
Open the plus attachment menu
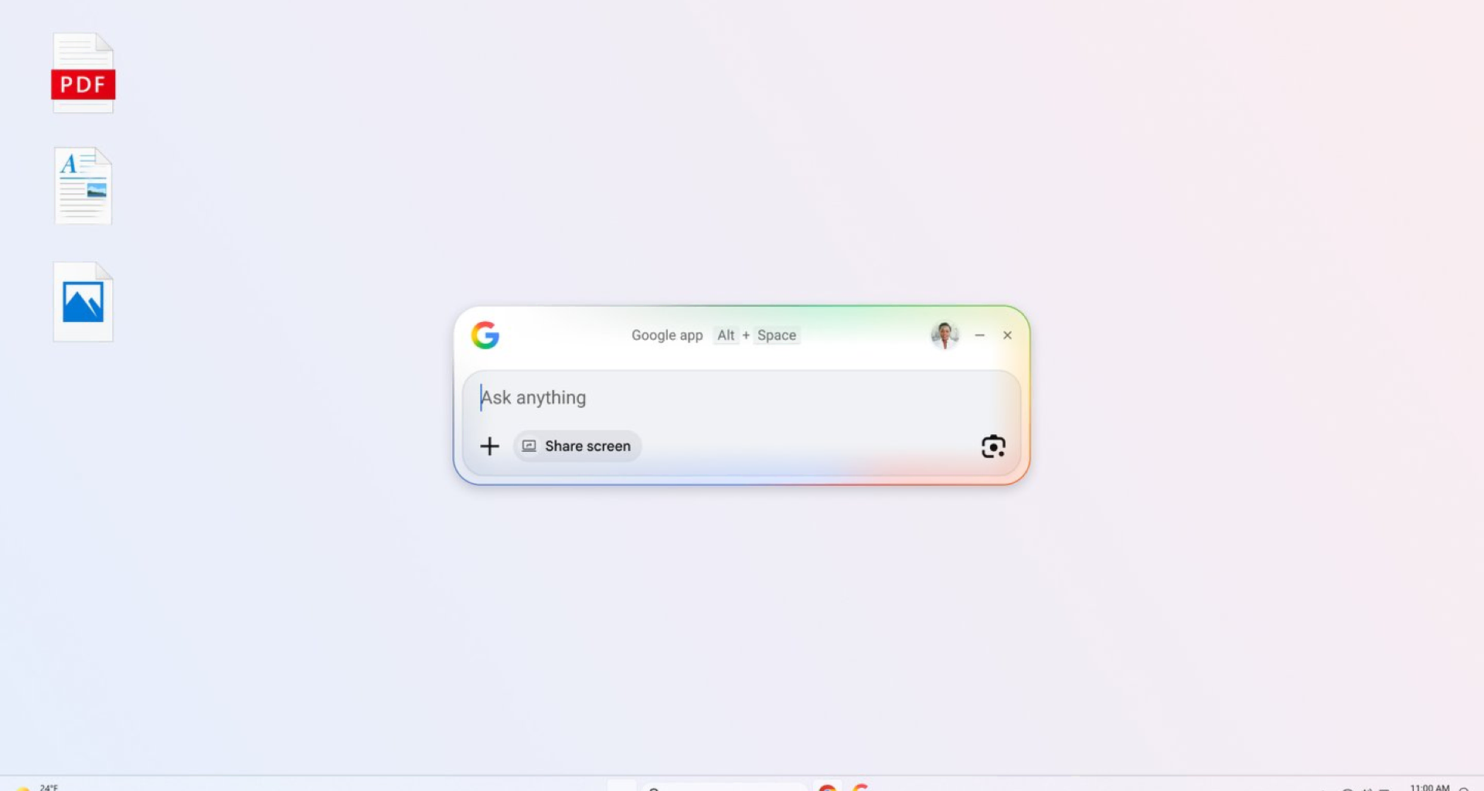pyautogui.click(x=489, y=446)
